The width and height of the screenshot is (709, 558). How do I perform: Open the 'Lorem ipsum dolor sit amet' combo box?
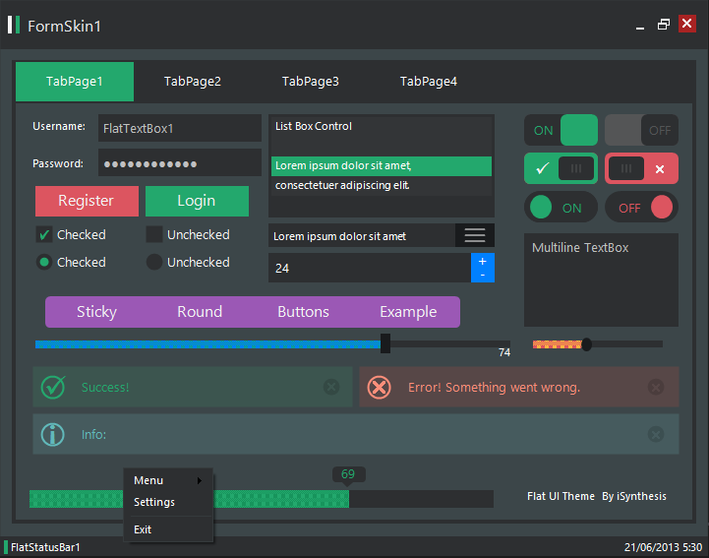[x=361, y=235]
